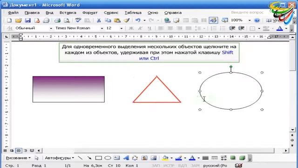Activate the Format Painter brush
The height and width of the screenshot is (168, 298).
click(127, 20)
